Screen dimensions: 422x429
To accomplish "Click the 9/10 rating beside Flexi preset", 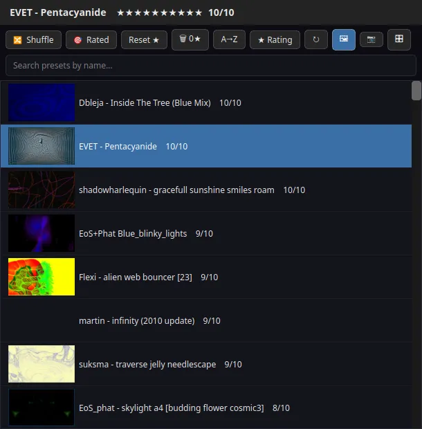I will [x=209, y=277].
